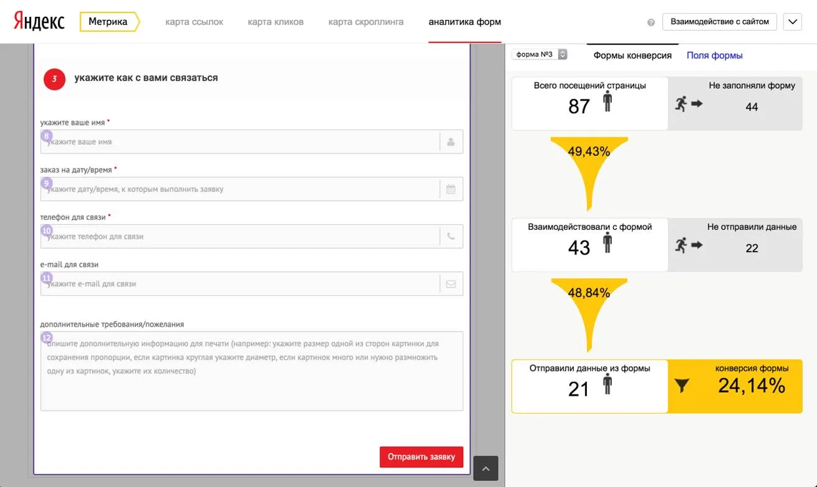Expand the chevron dropdown beside Взаимодействие с сайтом
Screen dimensions: 817x487
[792, 22]
